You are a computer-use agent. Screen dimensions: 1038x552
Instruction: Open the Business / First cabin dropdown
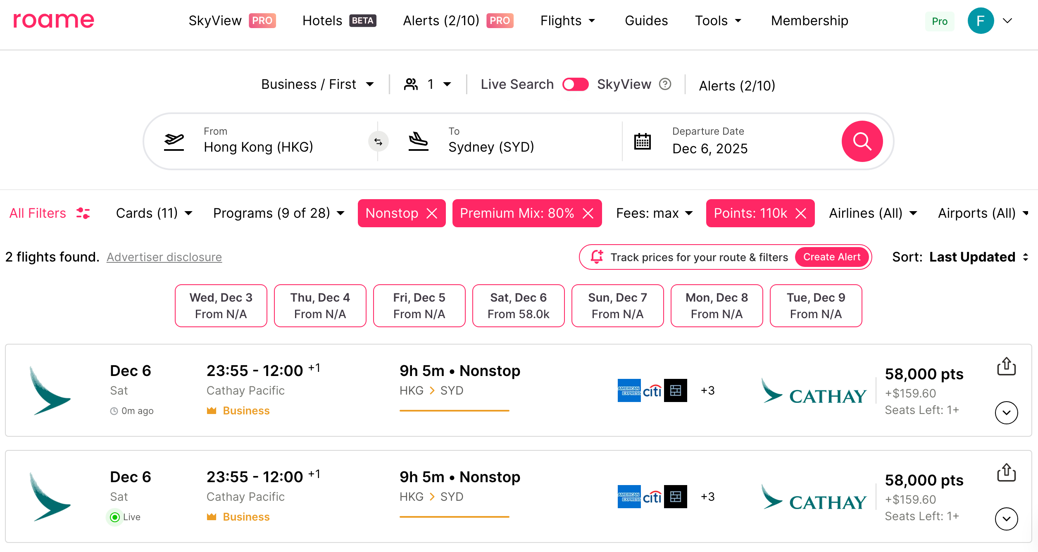pyautogui.click(x=317, y=84)
